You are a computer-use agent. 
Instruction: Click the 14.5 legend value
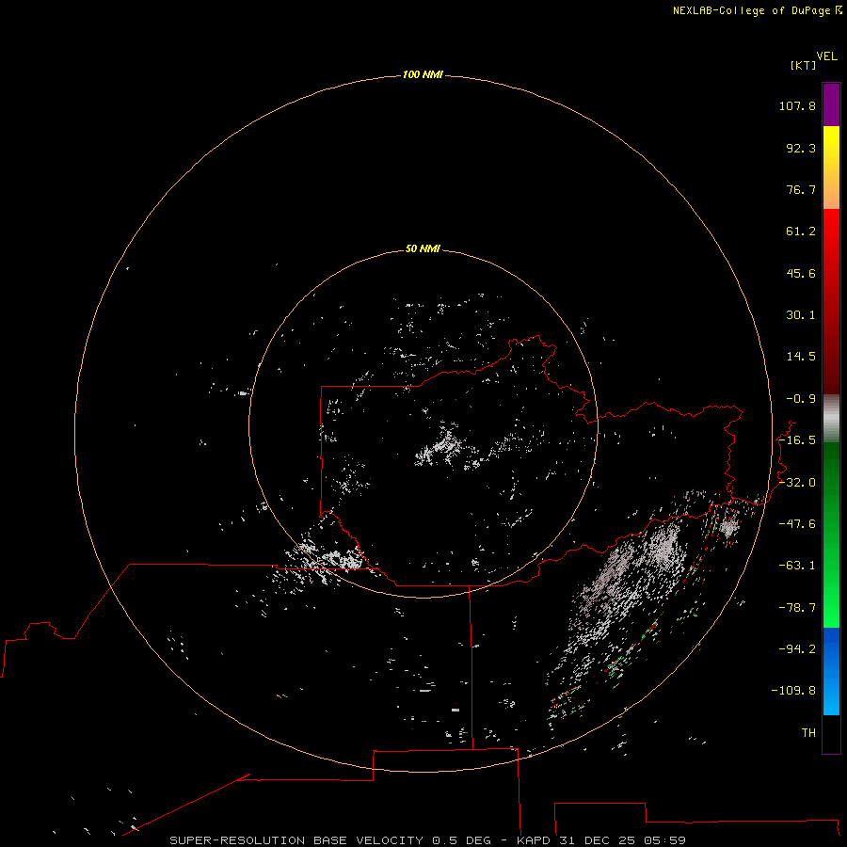(x=801, y=357)
